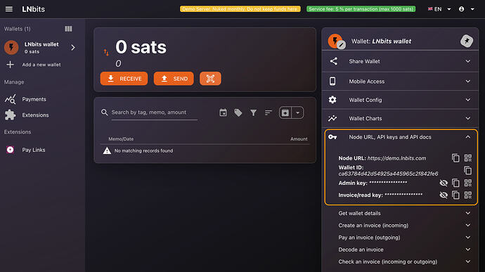This screenshot has width=485, height=272.
Task: Expand Create an invoice (incoming) docs
Action: (405, 226)
